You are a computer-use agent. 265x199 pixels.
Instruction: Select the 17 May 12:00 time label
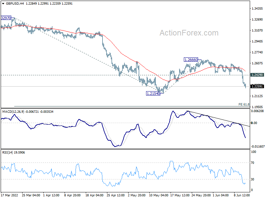tap(180, 195)
